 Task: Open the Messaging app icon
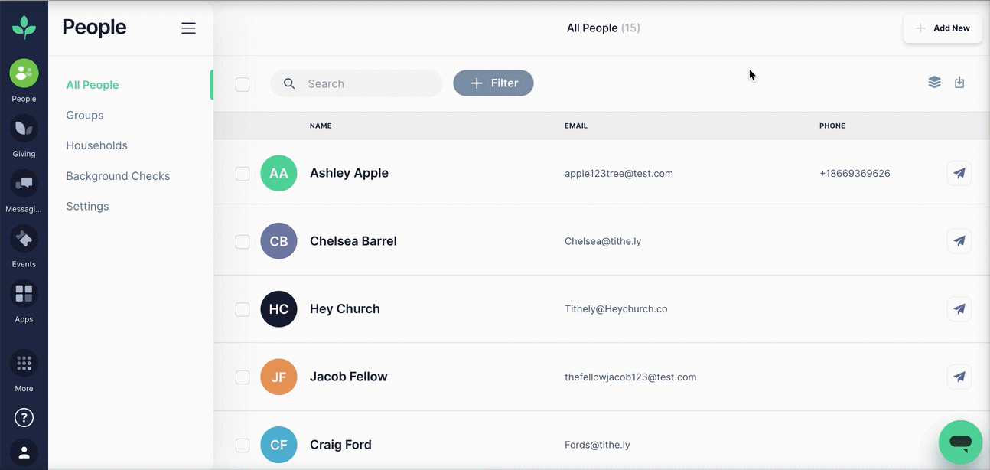click(x=24, y=184)
